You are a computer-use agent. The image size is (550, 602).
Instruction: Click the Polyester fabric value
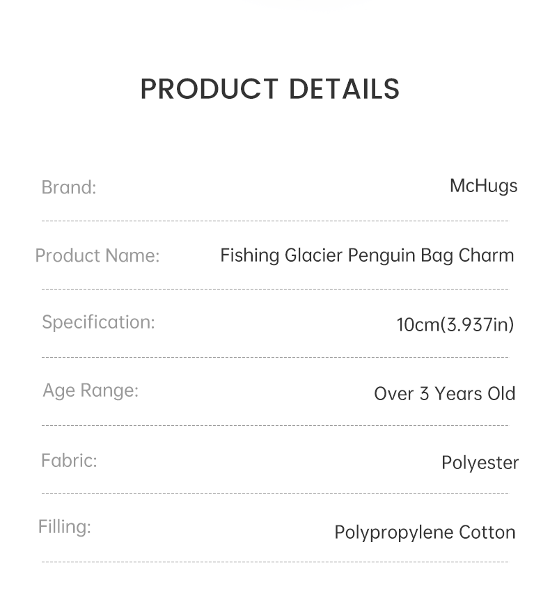[x=480, y=463]
